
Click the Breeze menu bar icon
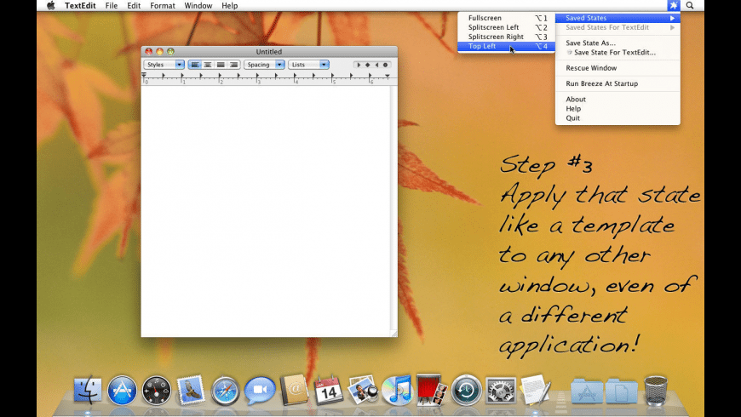[673, 5]
